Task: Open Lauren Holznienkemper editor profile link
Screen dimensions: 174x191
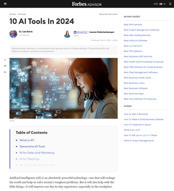Action: [102, 32]
